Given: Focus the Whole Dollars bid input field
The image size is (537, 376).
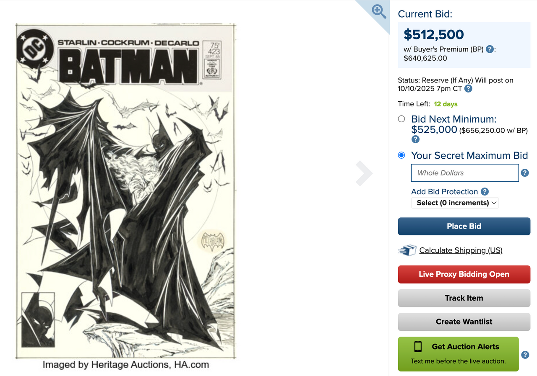Looking at the screenshot, I should (x=464, y=173).
